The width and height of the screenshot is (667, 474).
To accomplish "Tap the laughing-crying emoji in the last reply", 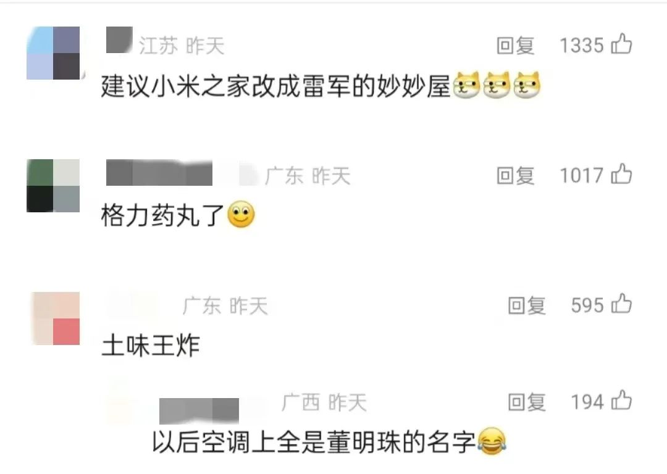I will click(x=492, y=441).
